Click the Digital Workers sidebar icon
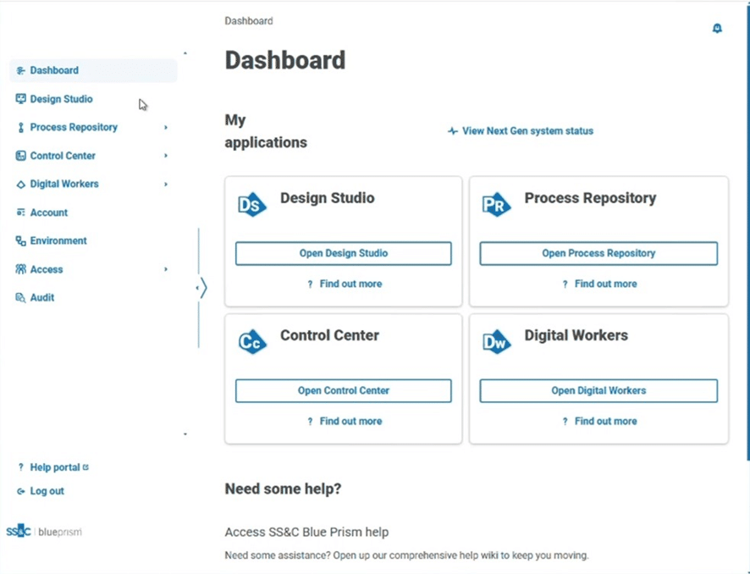This screenshot has height=574, width=750. (x=20, y=185)
